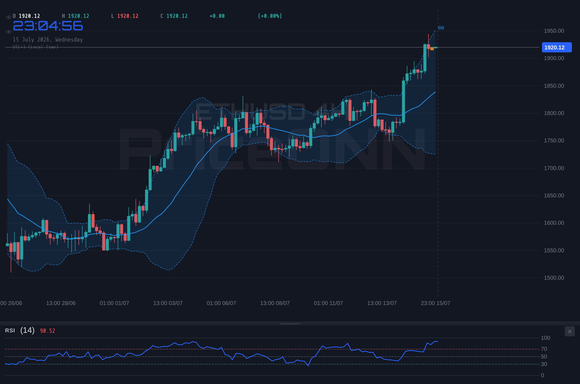Click the 1650.00 price axis label
This screenshot has width=580, height=384.
[554, 196]
